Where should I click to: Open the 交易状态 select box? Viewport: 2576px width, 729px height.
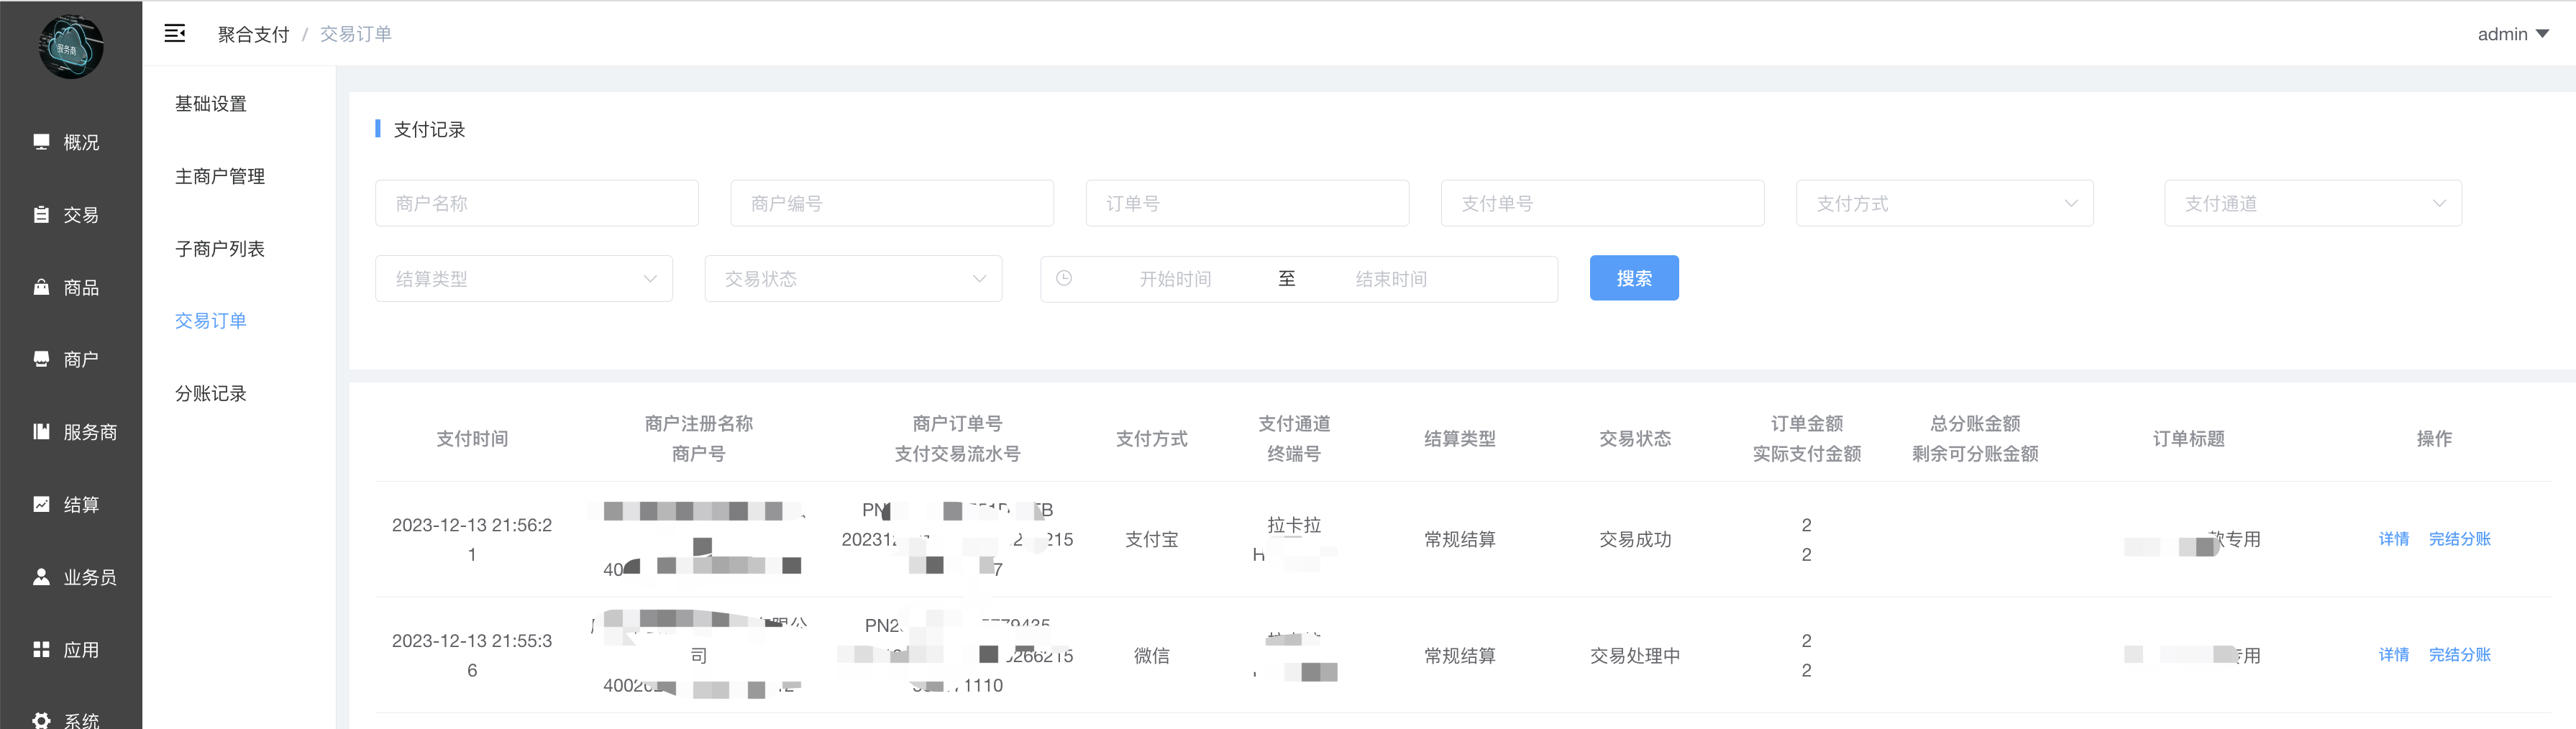point(852,278)
